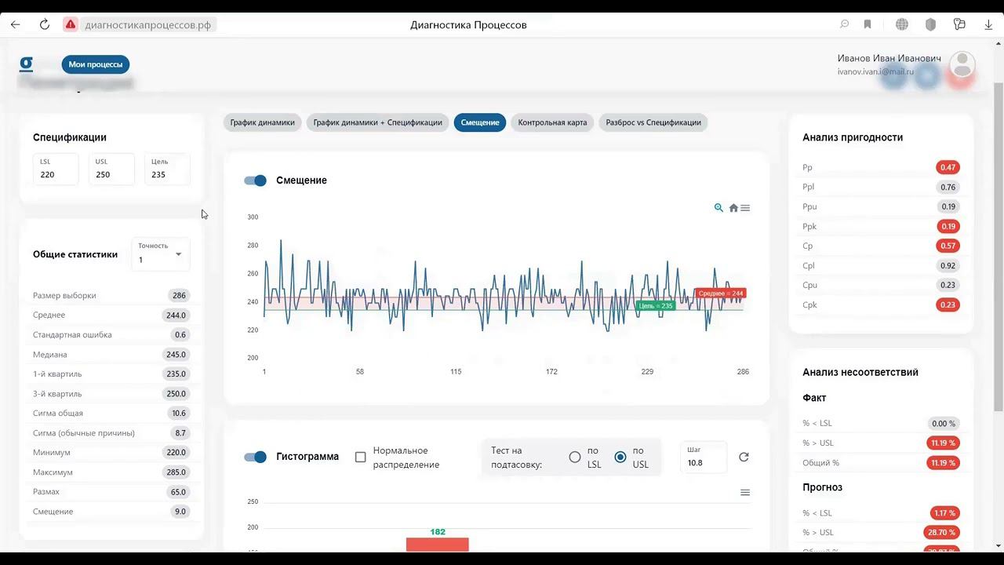Toggle the Гистограмма switch

point(255,457)
